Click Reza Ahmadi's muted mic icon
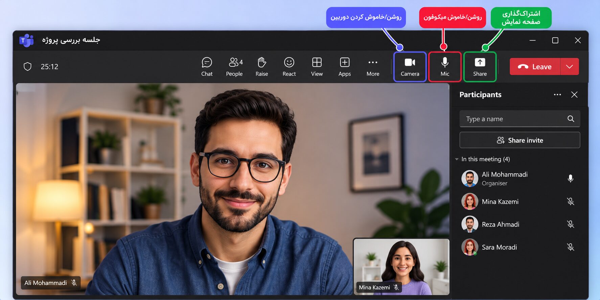The width and height of the screenshot is (600, 300). 571,224
